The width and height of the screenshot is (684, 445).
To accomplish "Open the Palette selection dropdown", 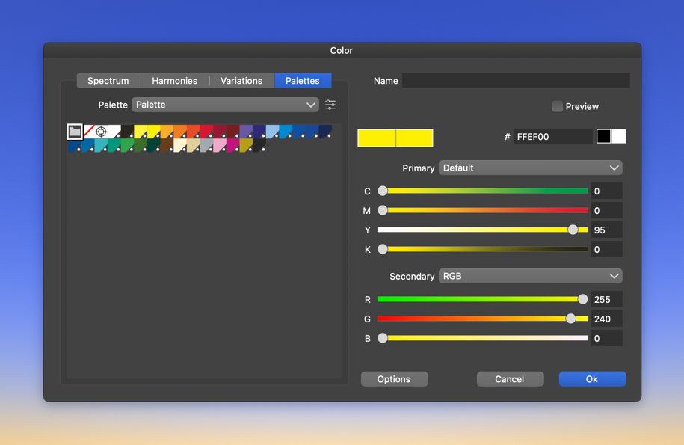I will click(225, 105).
